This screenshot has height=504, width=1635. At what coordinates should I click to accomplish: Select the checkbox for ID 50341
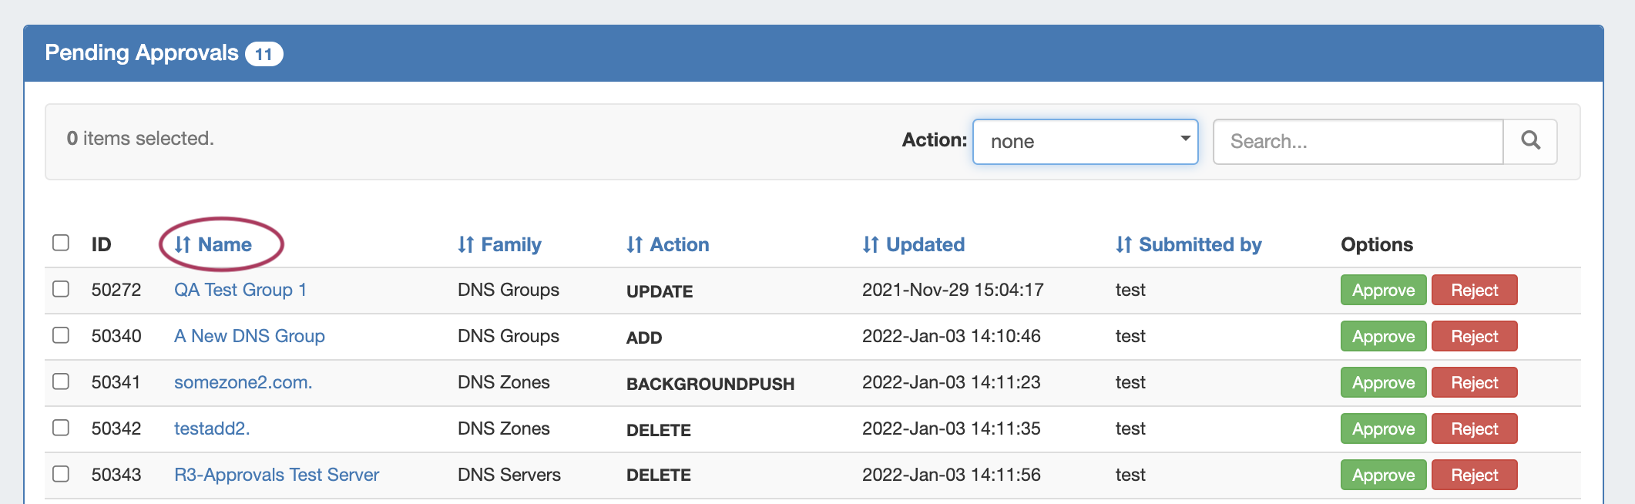click(x=61, y=381)
